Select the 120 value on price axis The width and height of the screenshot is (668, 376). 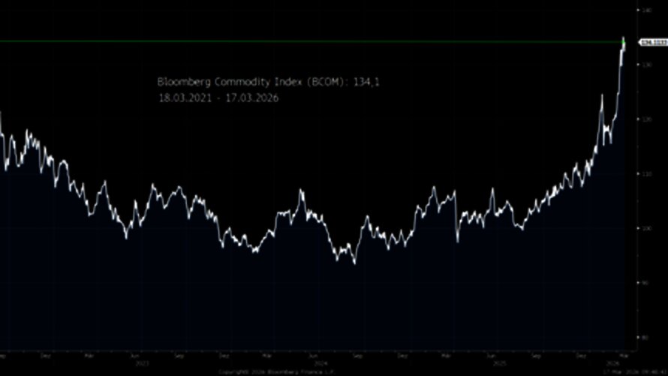(645, 120)
